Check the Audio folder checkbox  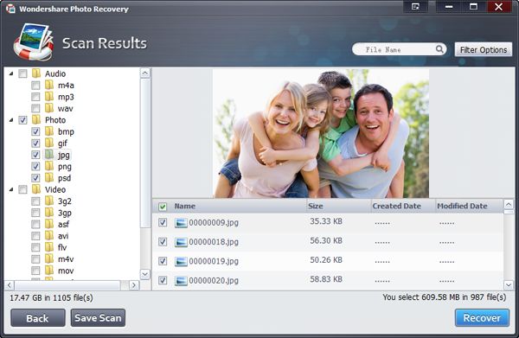22,73
